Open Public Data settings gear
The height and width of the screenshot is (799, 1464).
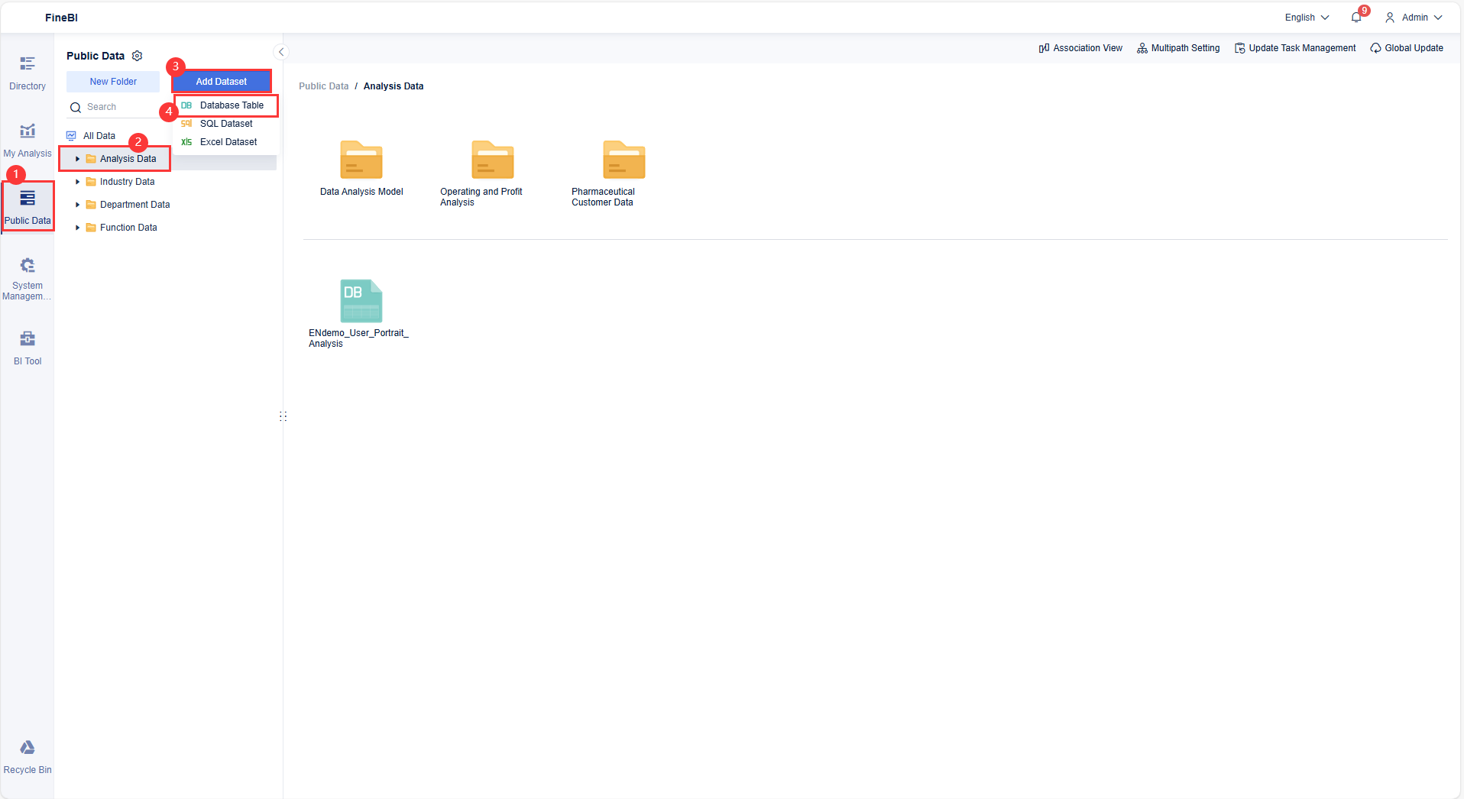pyautogui.click(x=137, y=56)
